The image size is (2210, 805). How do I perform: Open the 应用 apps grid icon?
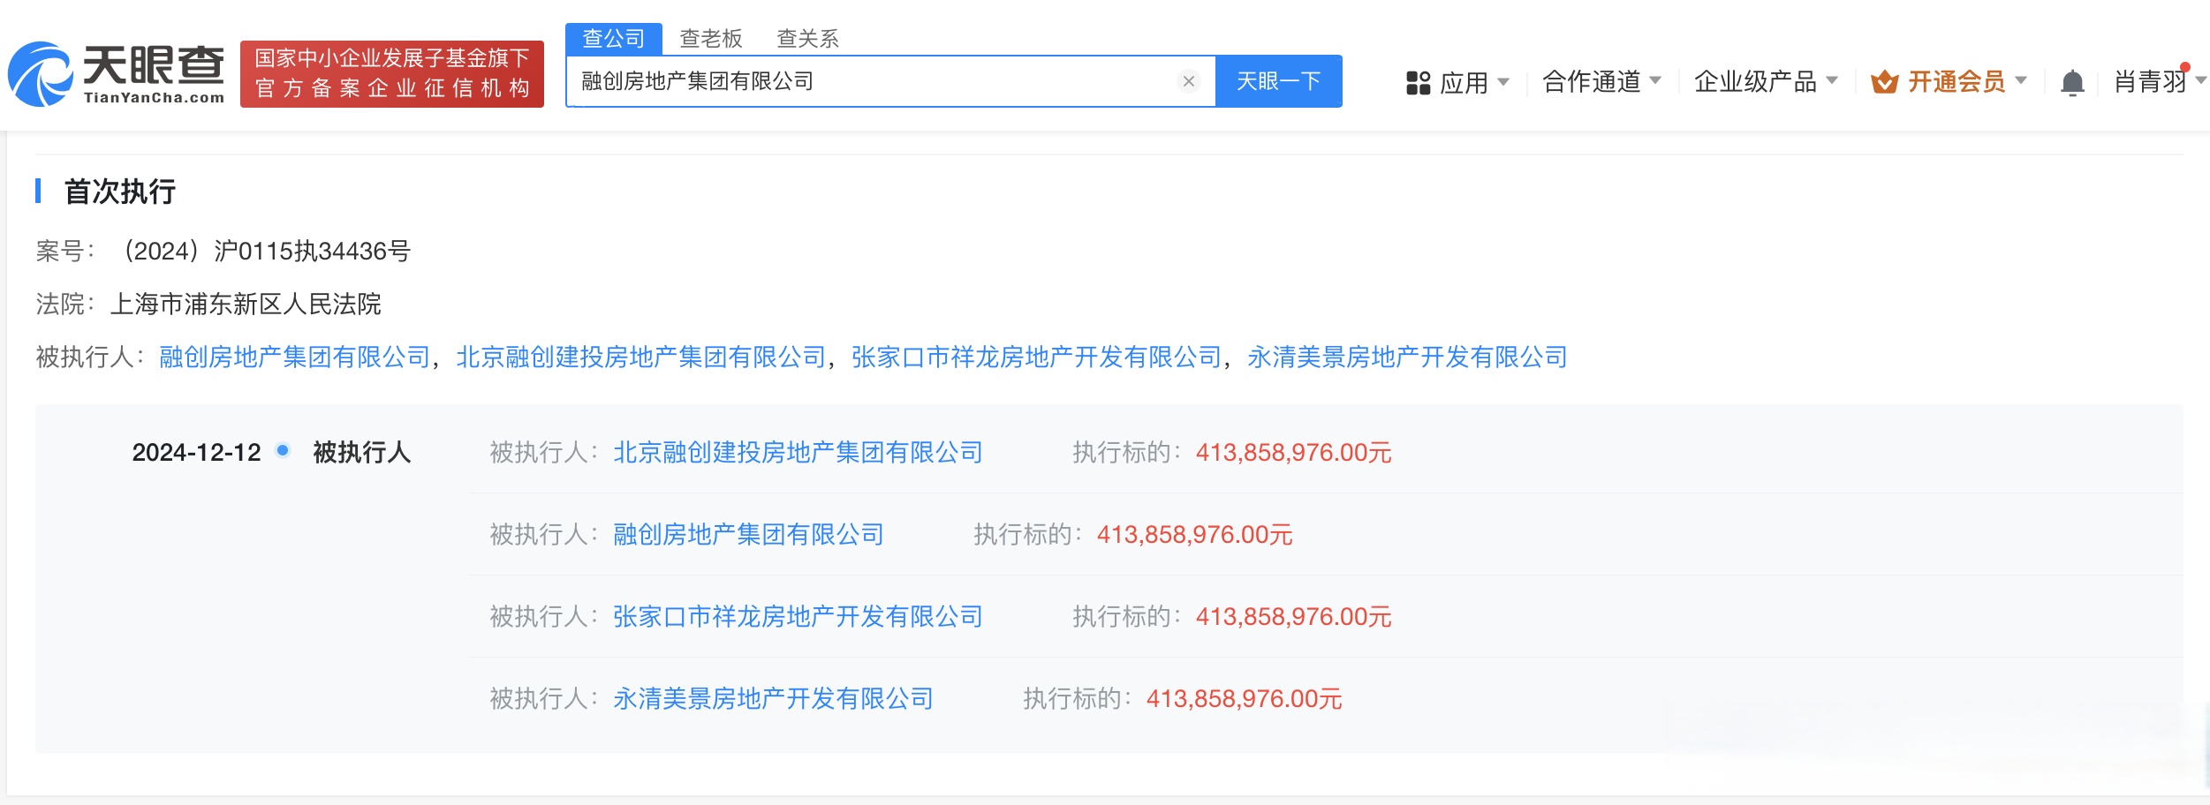click(x=1418, y=81)
